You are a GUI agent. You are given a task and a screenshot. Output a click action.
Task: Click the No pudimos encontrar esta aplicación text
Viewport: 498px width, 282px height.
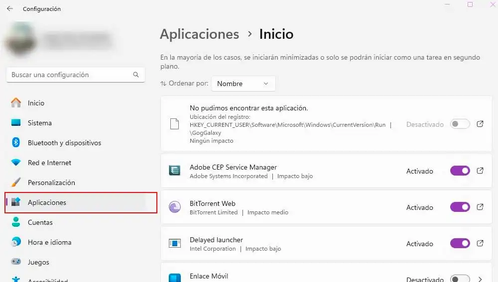(x=249, y=108)
